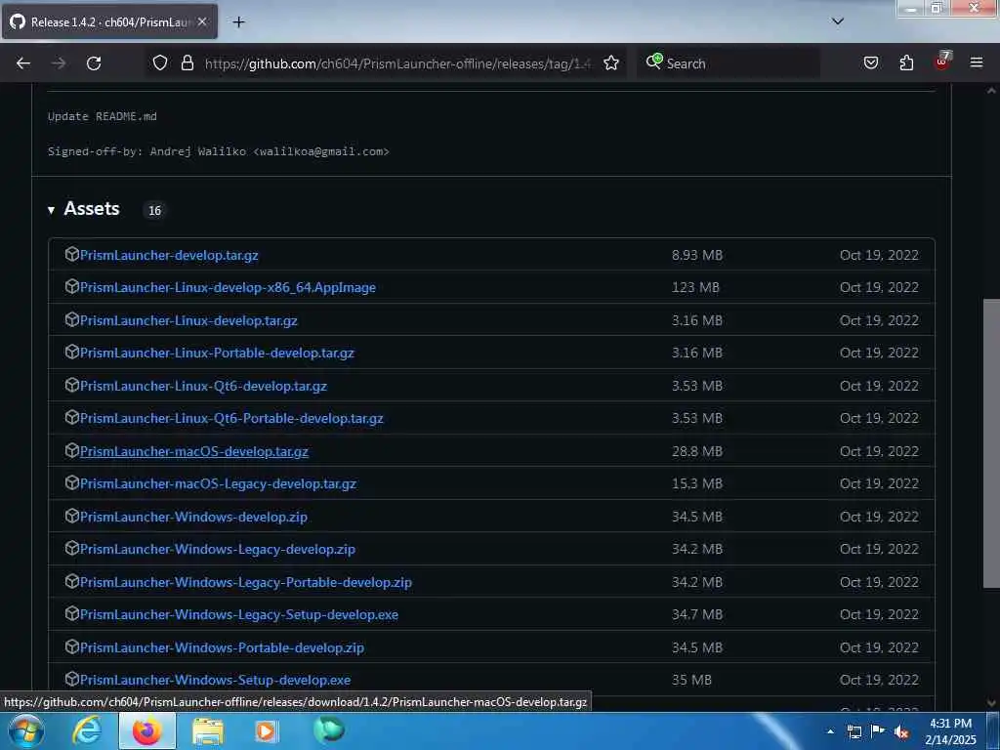1000x750 pixels.
Task: Click the package icon beside Linux-Qt6-develop.tar.gz
Action: point(71,385)
